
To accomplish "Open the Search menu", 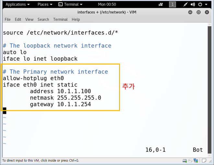I will point(43,19).
